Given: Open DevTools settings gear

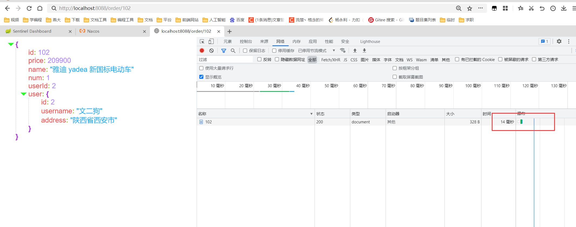Looking at the screenshot, I should [559, 41].
